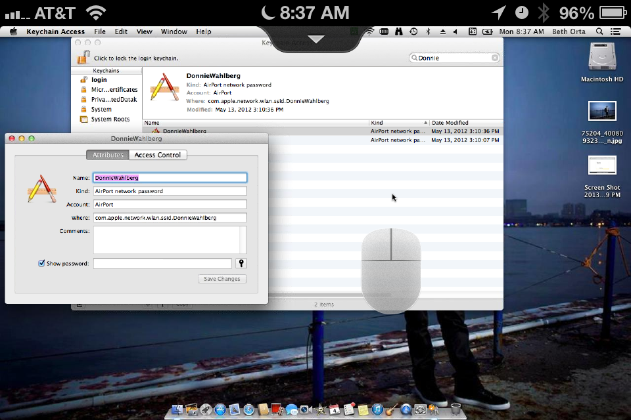631x420 pixels.
Task: Open GarageBand guitar icon in Dock
Action: click(392, 409)
